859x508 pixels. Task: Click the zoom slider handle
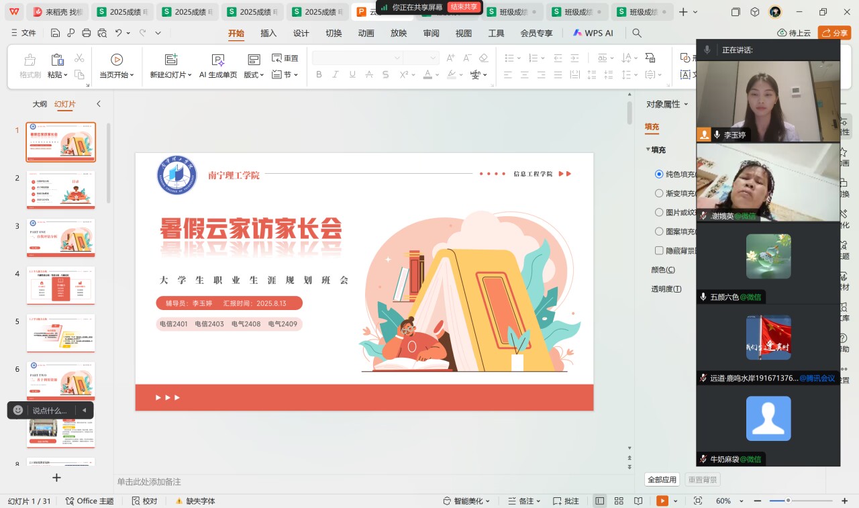(x=788, y=501)
